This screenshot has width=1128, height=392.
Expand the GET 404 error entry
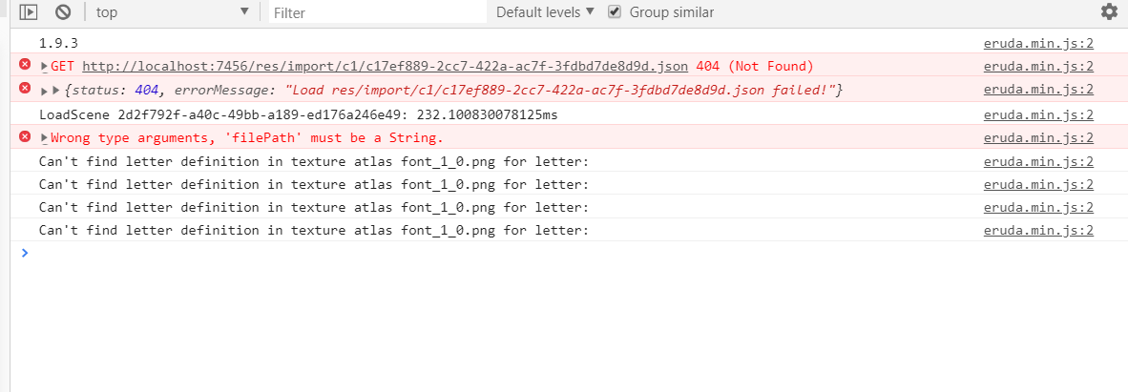(44, 67)
